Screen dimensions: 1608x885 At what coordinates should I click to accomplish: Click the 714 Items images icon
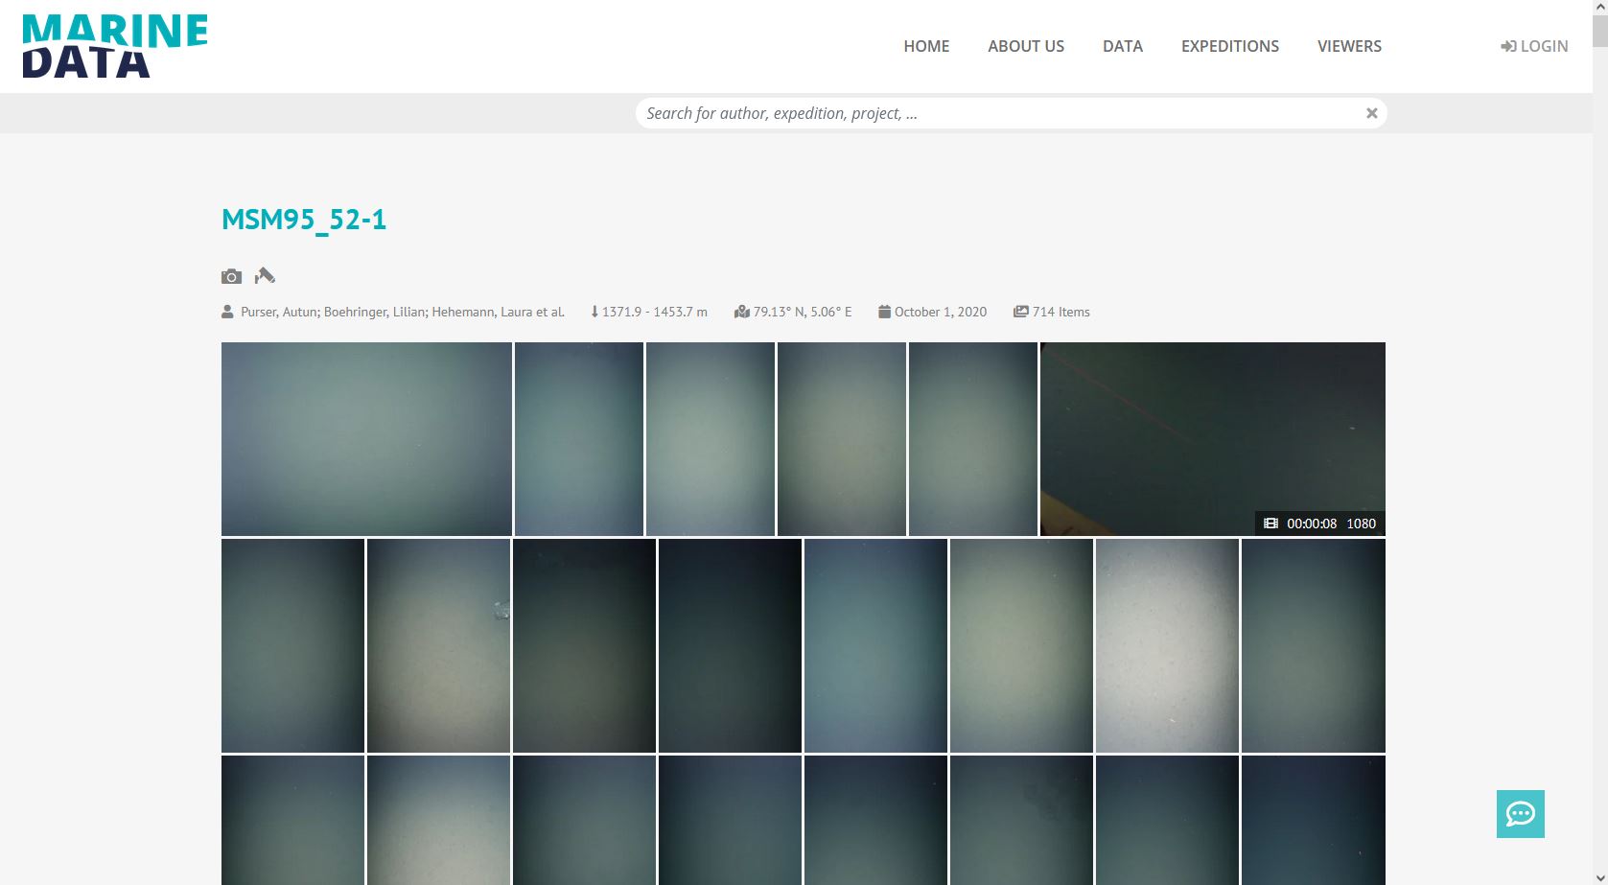[1020, 312]
